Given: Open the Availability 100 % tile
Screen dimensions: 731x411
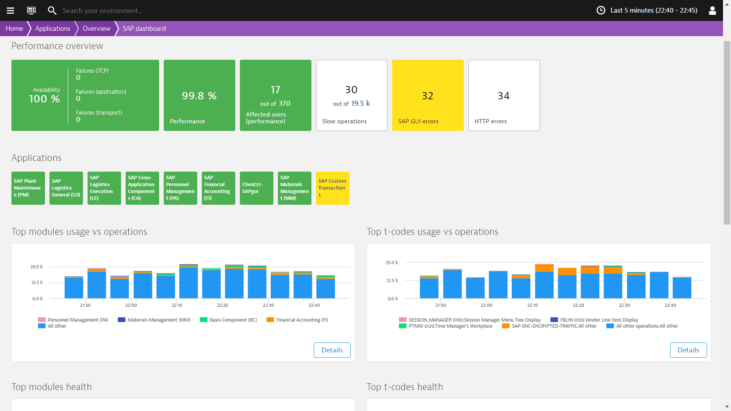Looking at the screenshot, I should point(85,95).
